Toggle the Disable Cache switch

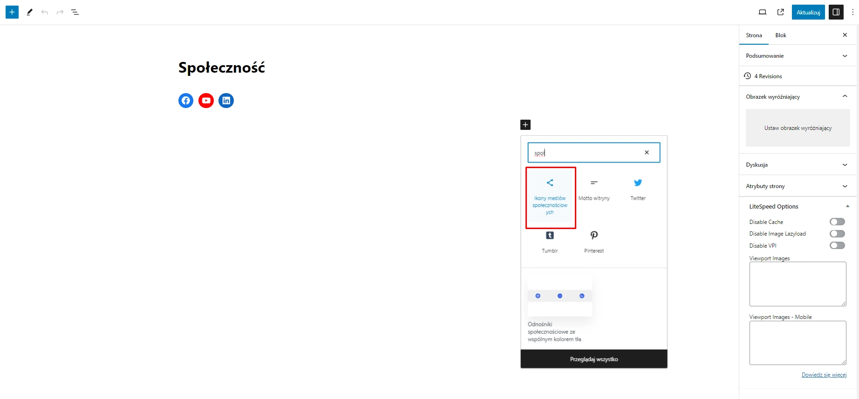(x=837, y=222)
